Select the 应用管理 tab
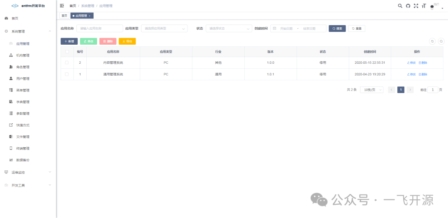 click(81, 16)
